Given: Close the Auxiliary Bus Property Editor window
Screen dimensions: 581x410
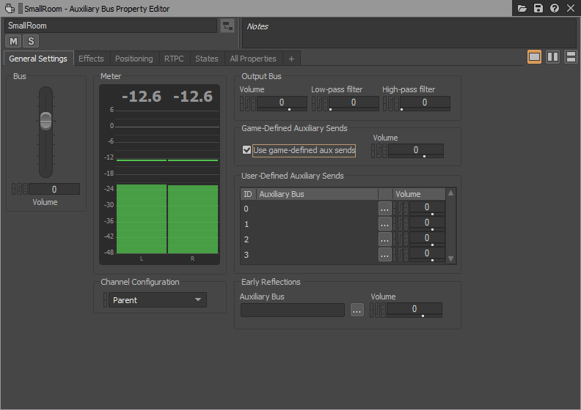Looking at the screenshot, I should tap(571, 8).
